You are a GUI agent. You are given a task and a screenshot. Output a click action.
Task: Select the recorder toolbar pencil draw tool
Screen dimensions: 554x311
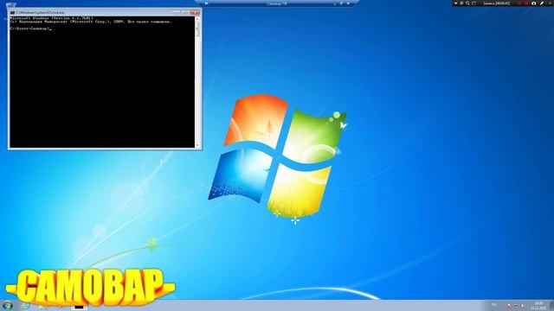(x=542, y=3)
